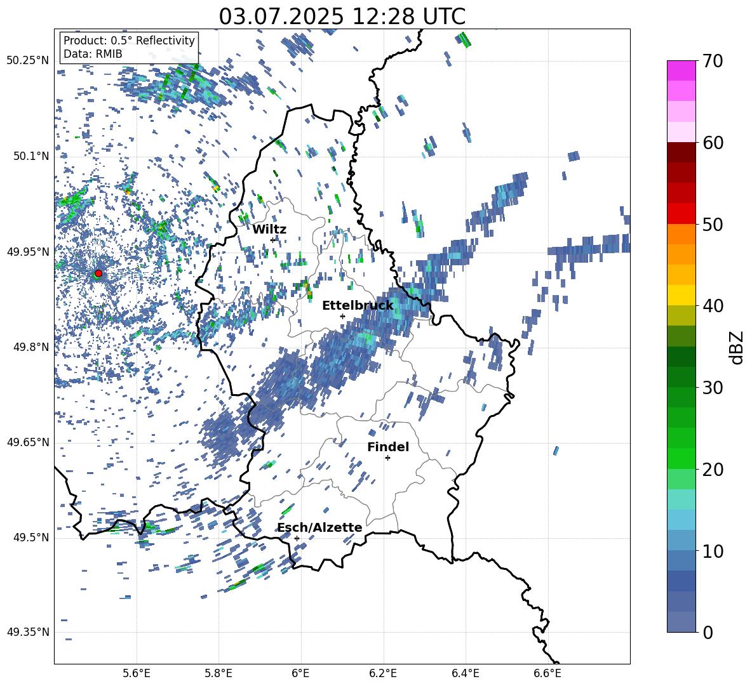Click the 50 colorbar tick label

[x=713, y=225]
